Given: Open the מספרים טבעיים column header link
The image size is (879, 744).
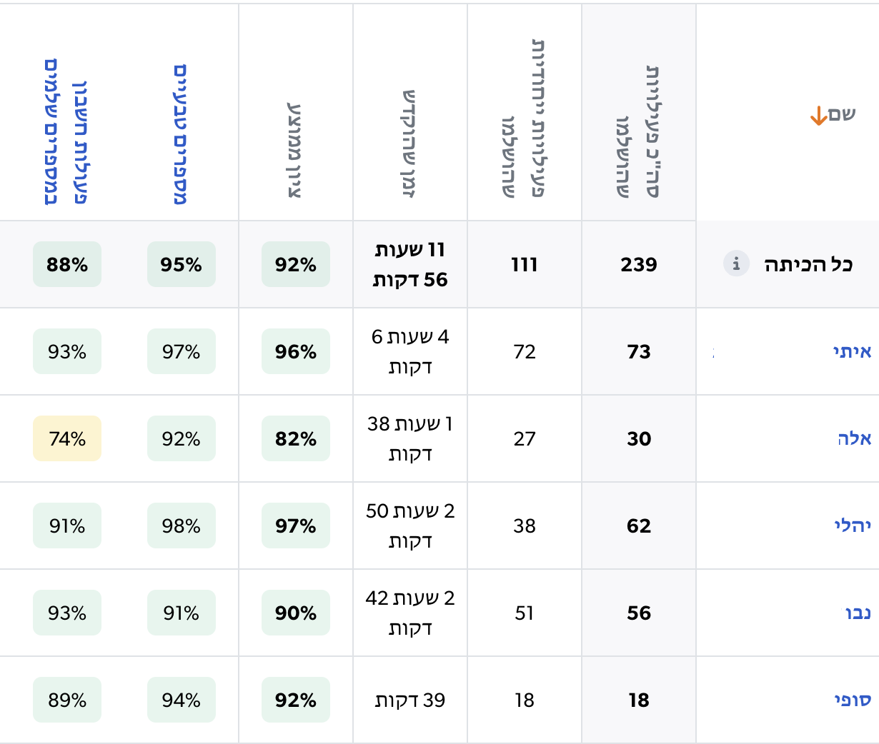Looking at the screenshot, I should 181,136.
